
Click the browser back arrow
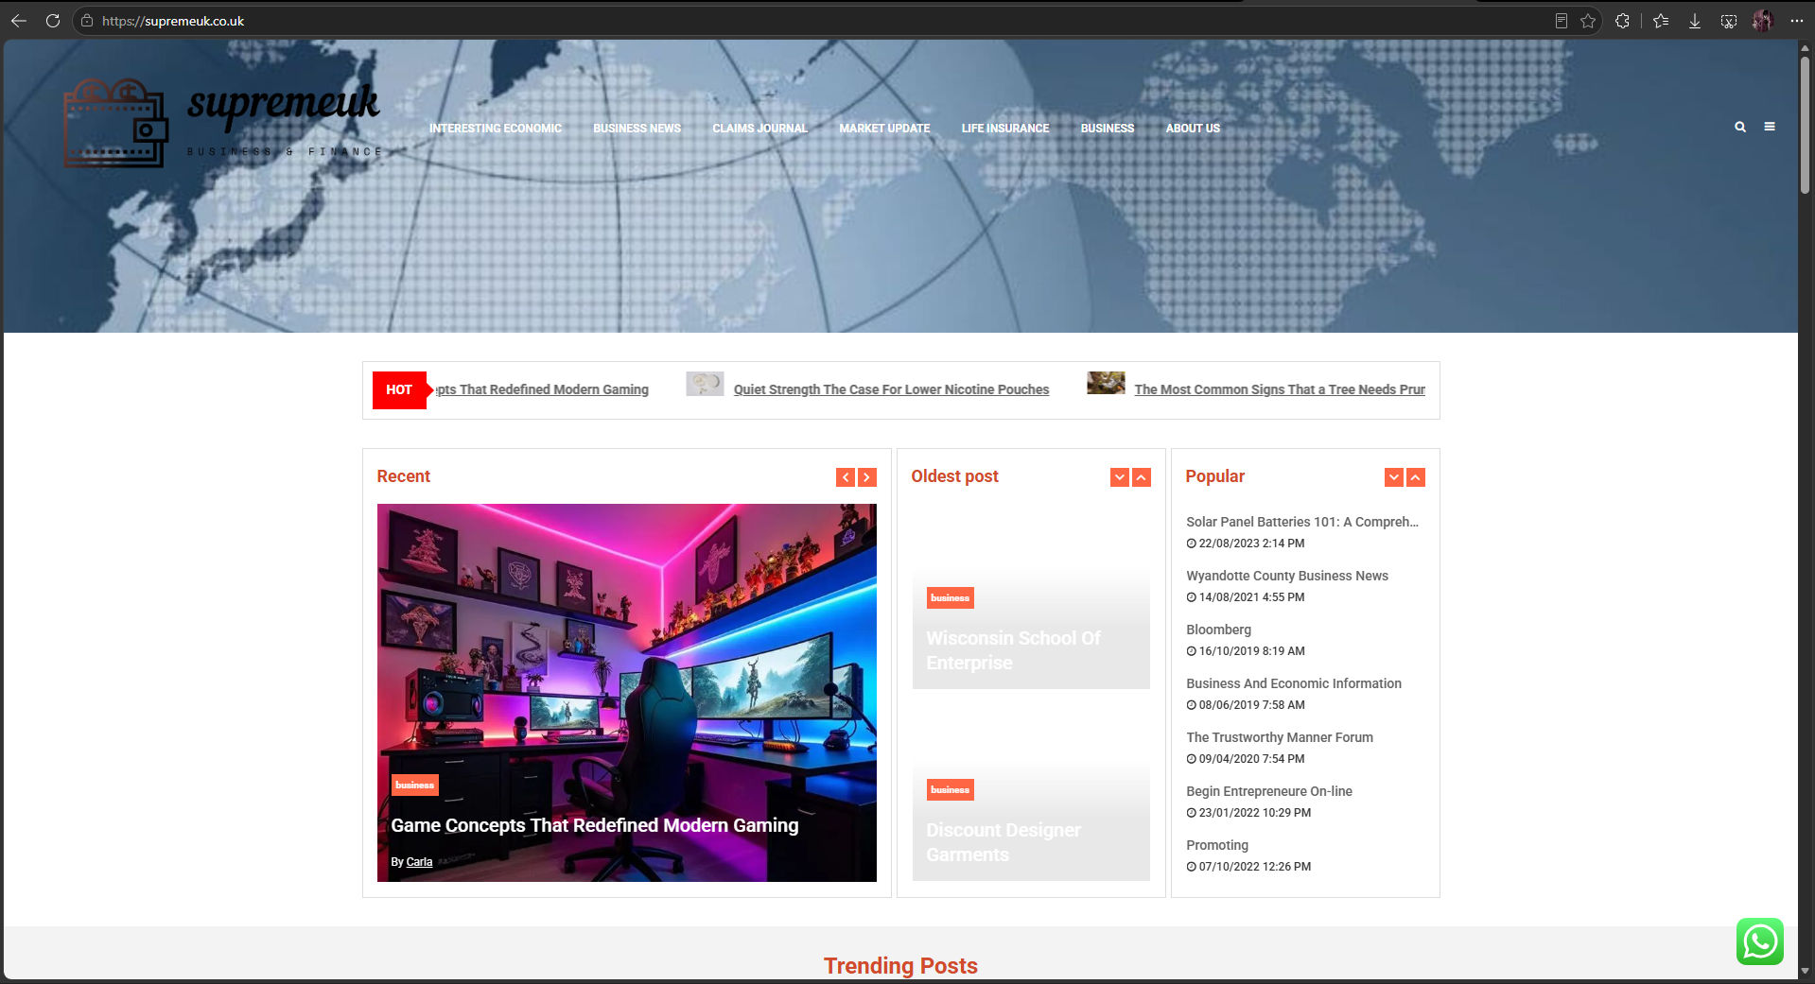click(19, 21)
